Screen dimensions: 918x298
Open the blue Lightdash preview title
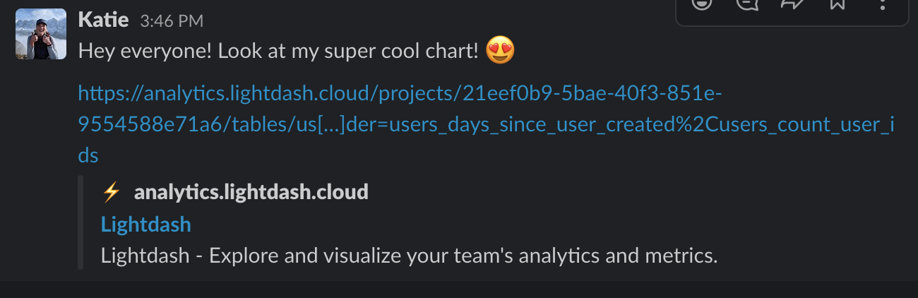tap(145, 225)
